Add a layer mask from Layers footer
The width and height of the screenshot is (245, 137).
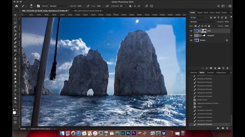point(211,68)
